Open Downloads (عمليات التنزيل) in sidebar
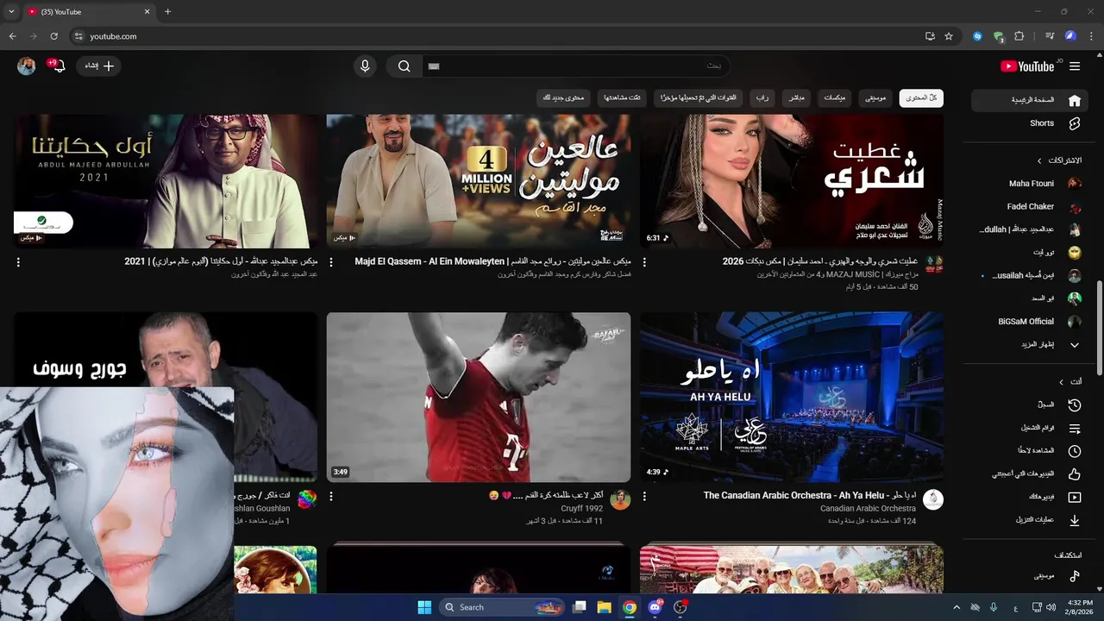Viewport: 1104px width, 621px height. point(1029,520)
